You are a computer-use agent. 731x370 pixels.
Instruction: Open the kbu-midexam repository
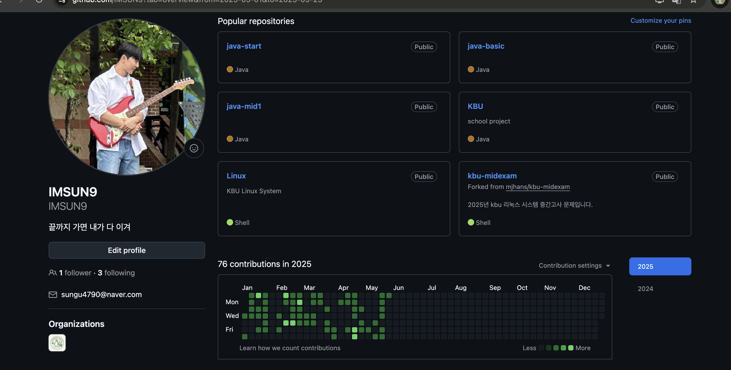(x=492, y=176)
